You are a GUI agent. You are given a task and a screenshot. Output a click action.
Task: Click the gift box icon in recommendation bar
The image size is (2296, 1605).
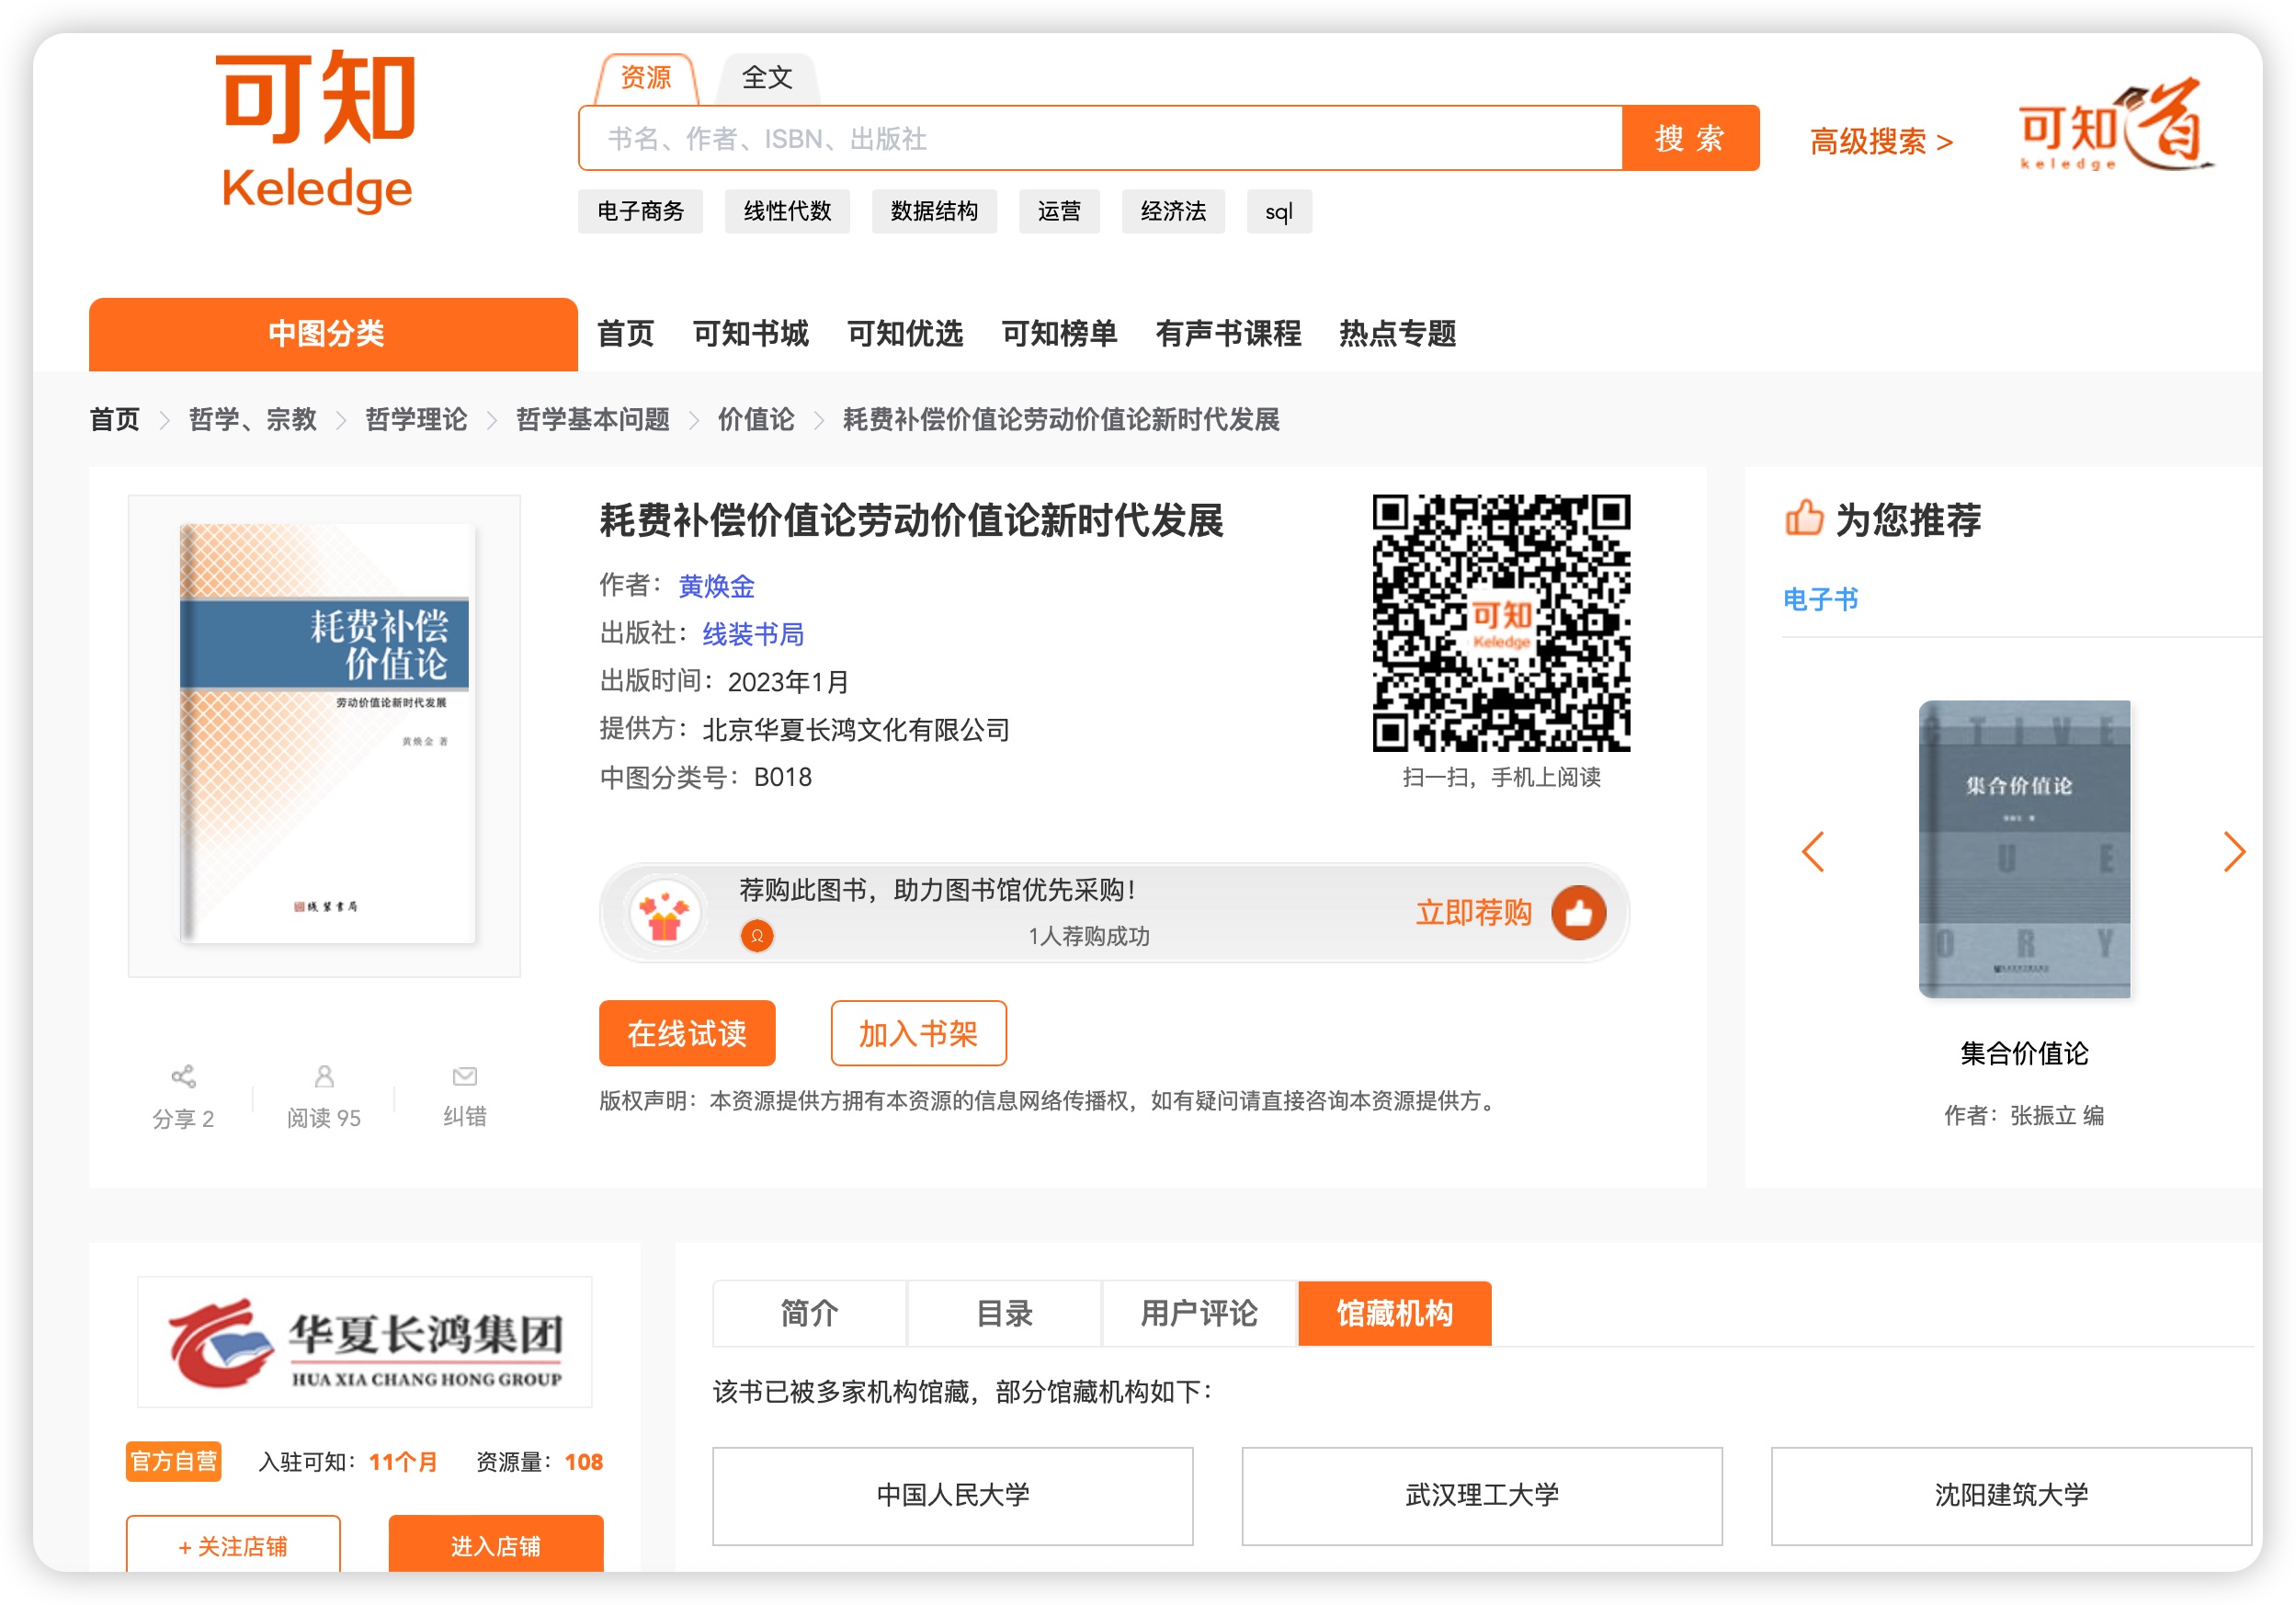[665, 914]
